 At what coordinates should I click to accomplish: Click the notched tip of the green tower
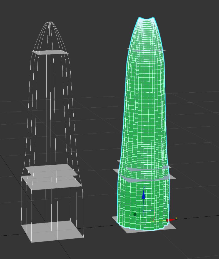tap(146, 19)
